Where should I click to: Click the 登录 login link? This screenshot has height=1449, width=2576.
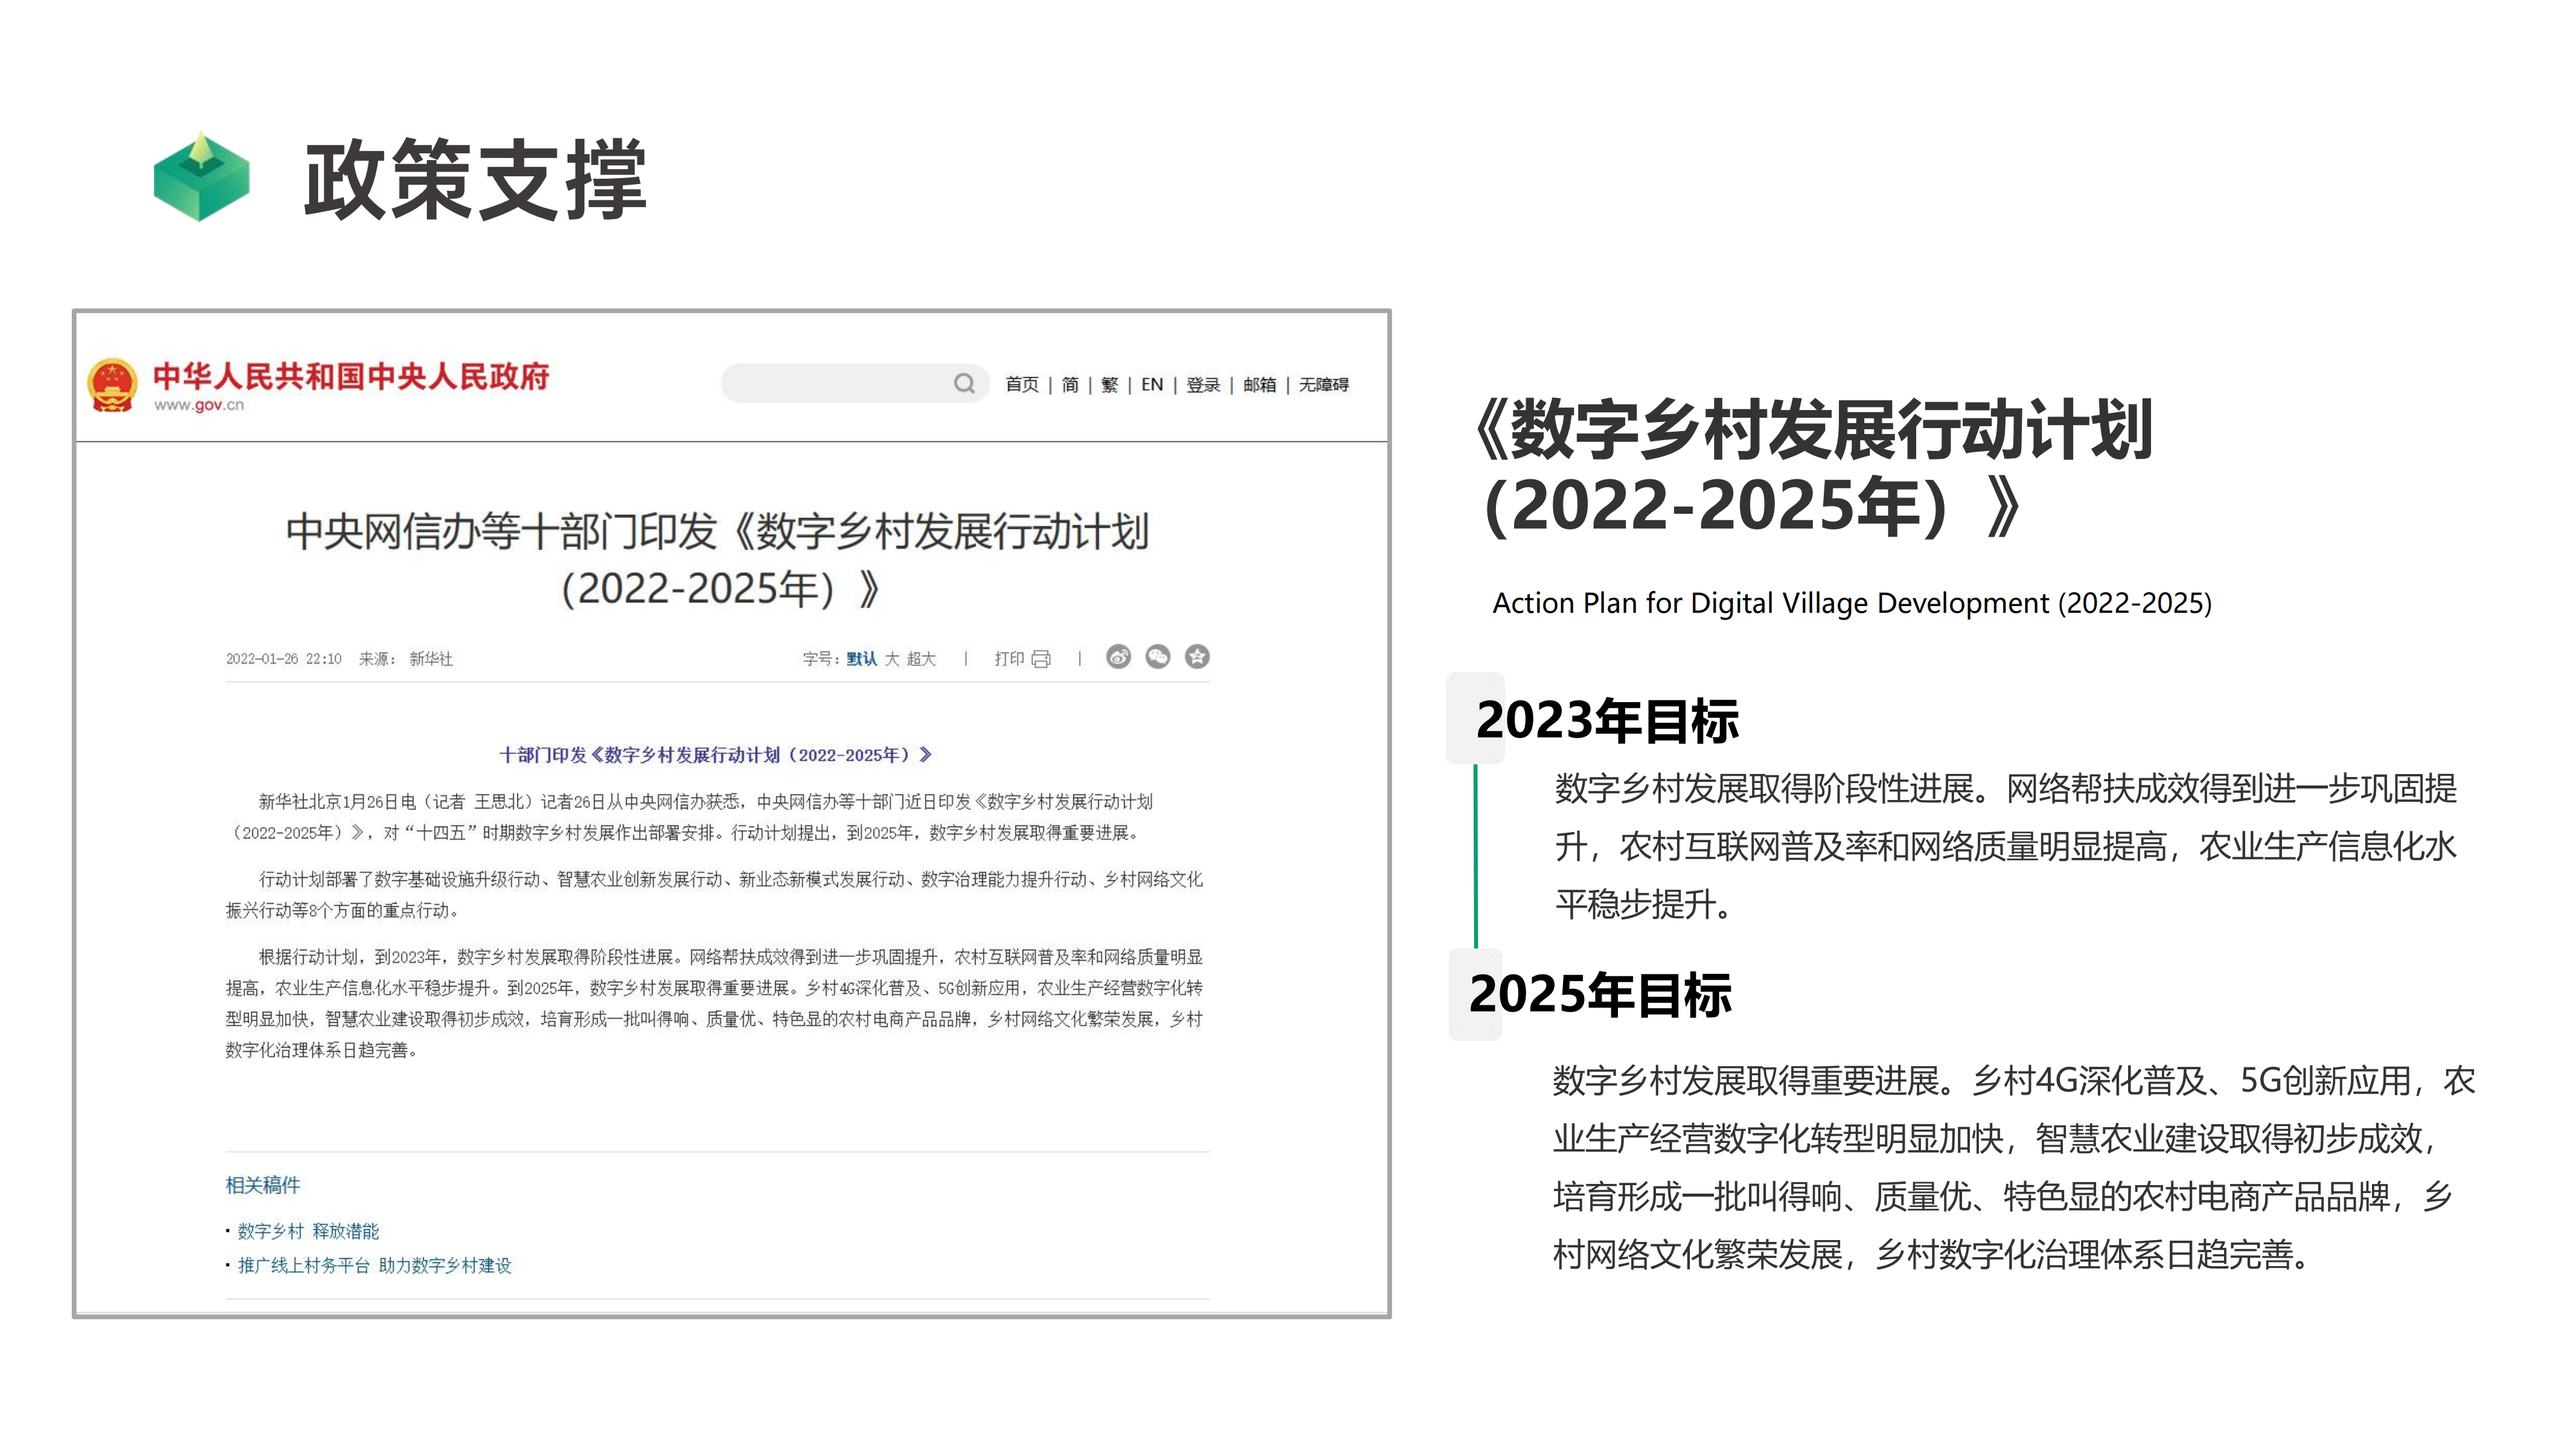point(1203,385)
